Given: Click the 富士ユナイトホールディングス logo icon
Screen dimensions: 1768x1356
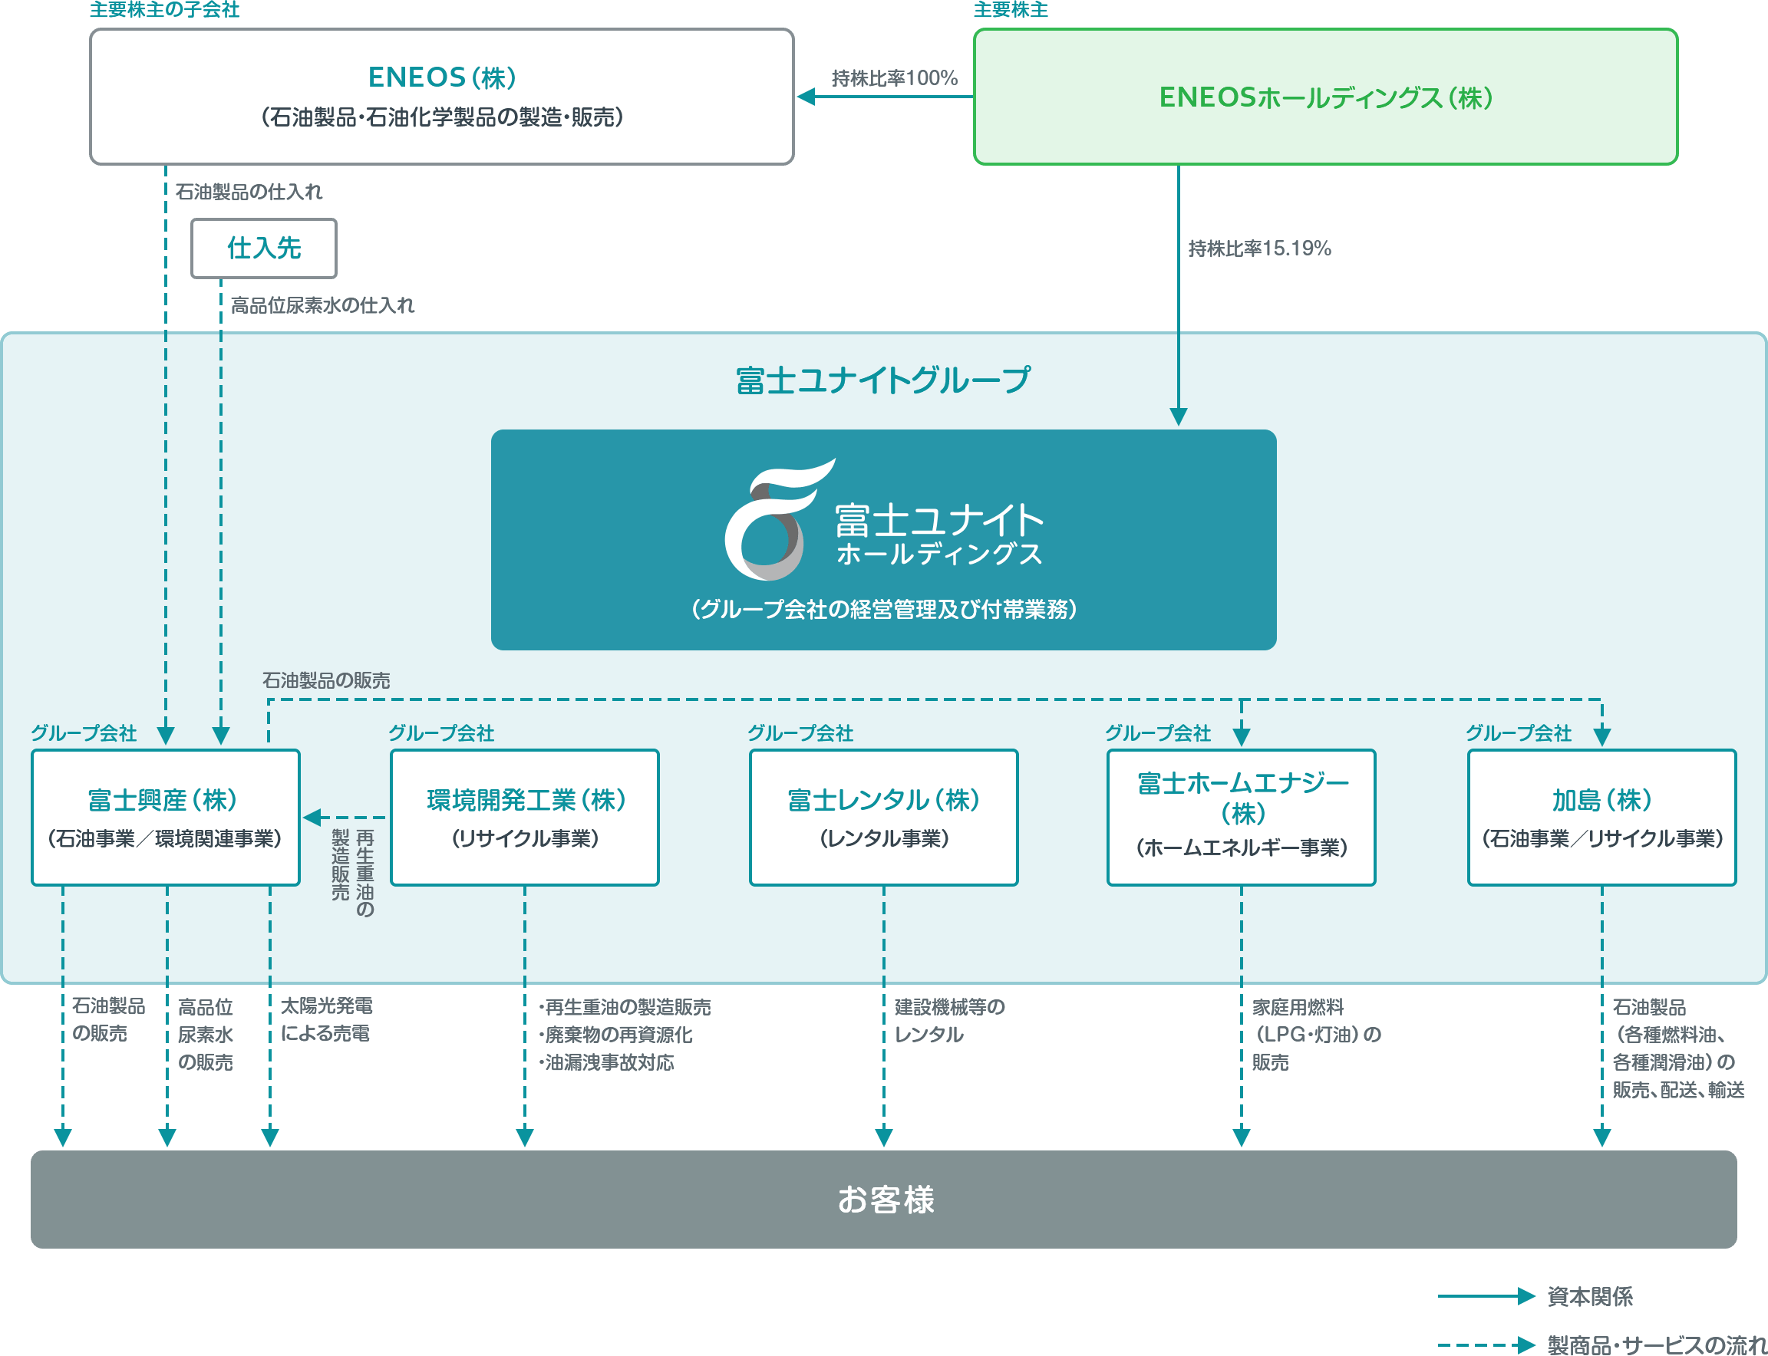Looking at the screenshot, I should [x=778, y=519].
